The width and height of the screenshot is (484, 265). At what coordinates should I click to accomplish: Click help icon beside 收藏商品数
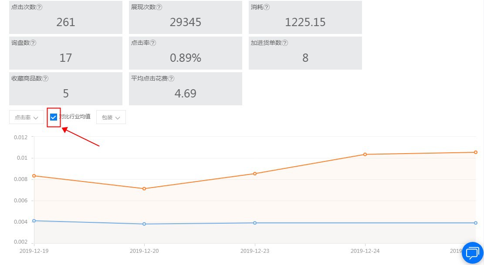(45, 79)
